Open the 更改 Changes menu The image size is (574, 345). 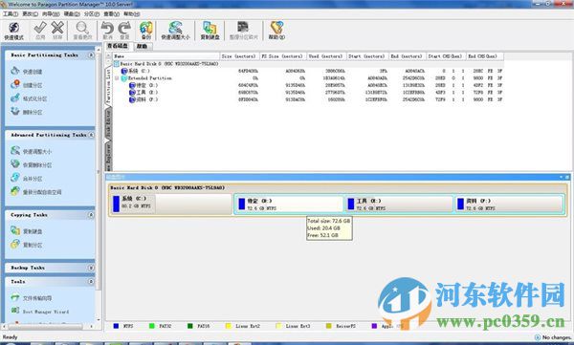click(30, 14)
